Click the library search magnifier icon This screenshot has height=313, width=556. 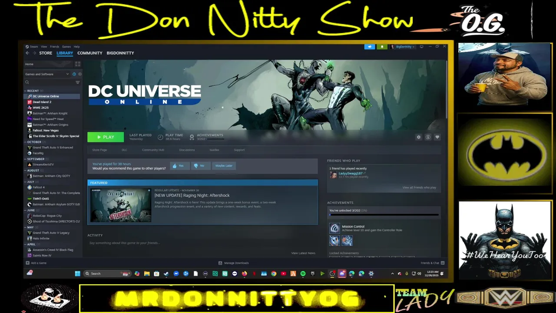point(27,82)
